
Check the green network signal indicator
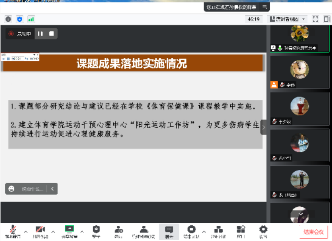31,19
